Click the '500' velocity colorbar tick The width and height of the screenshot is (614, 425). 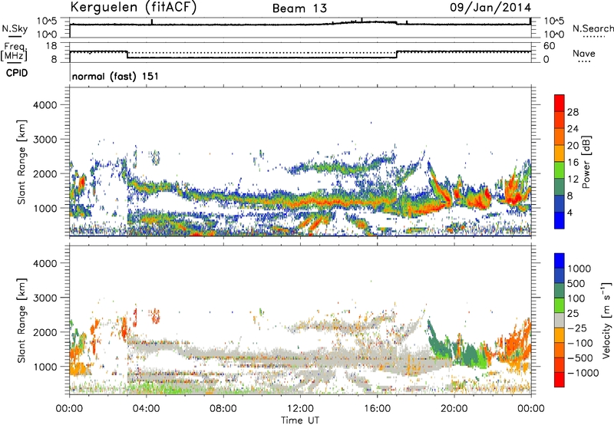(x=576, y=284)
